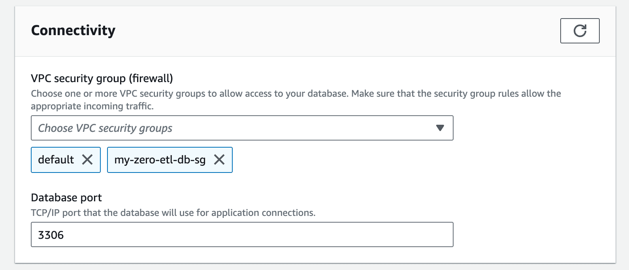
Task: Click the TCP/IP port description text
Action: coord(173,213)
